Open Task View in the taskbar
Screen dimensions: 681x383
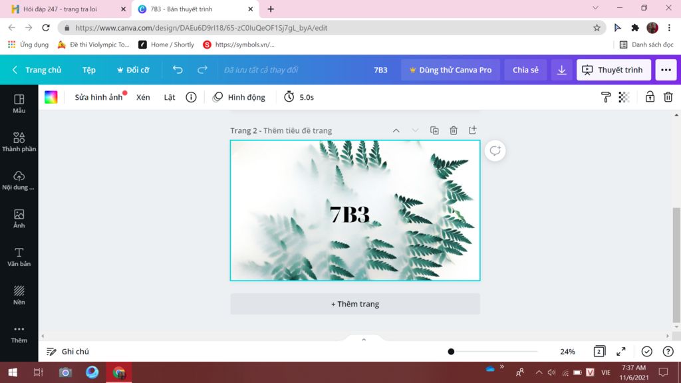point(38,372)
